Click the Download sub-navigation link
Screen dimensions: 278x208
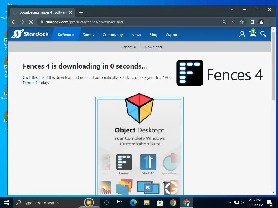pyautogui.click(x=153, y=47)
